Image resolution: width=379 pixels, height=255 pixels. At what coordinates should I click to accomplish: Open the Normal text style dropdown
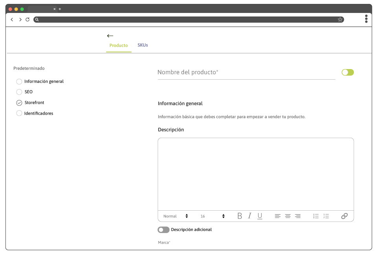click(x=175, y=216)
